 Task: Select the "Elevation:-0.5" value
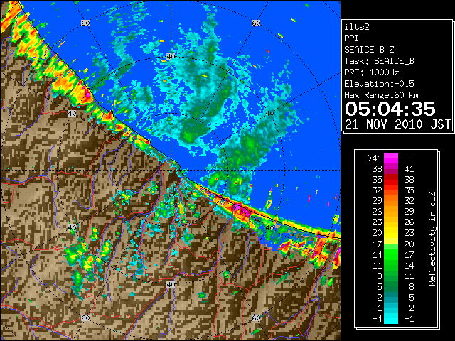[x=379, y=84]
